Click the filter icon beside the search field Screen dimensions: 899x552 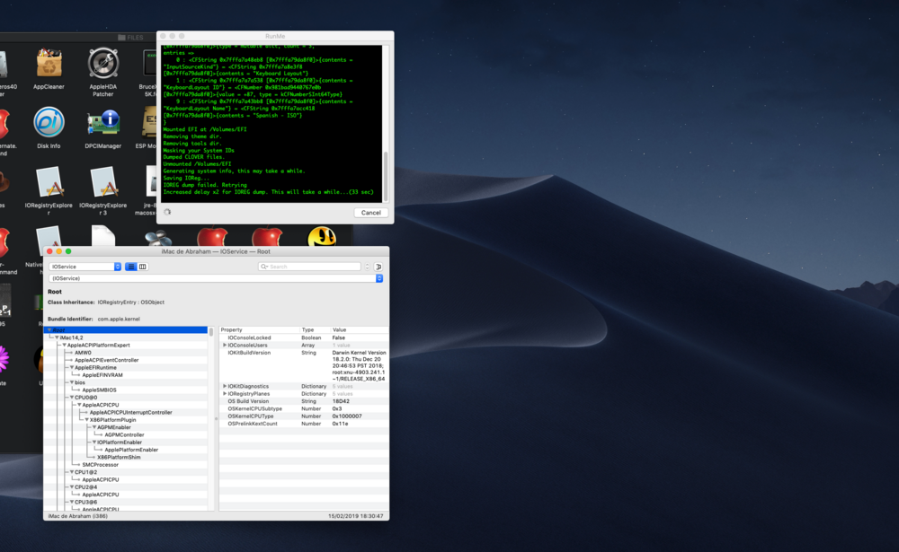click(378, 267)
